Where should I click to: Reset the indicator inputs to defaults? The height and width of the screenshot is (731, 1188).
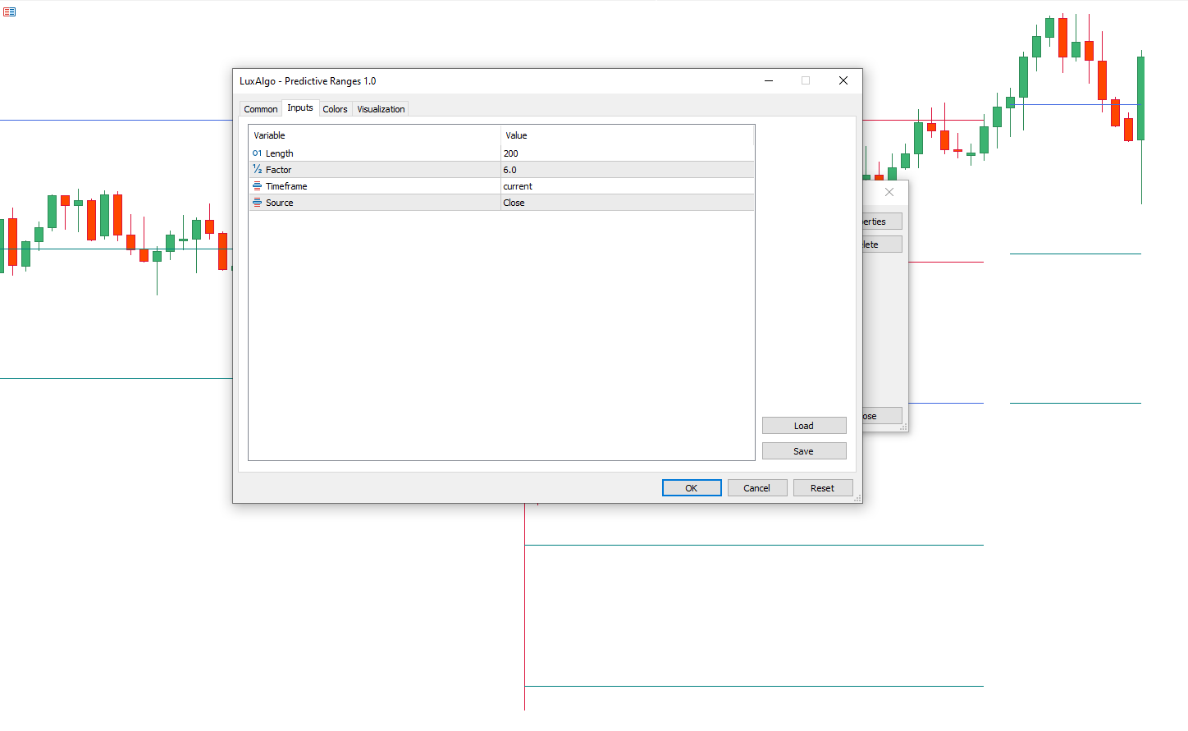click(x=822, y=488)
